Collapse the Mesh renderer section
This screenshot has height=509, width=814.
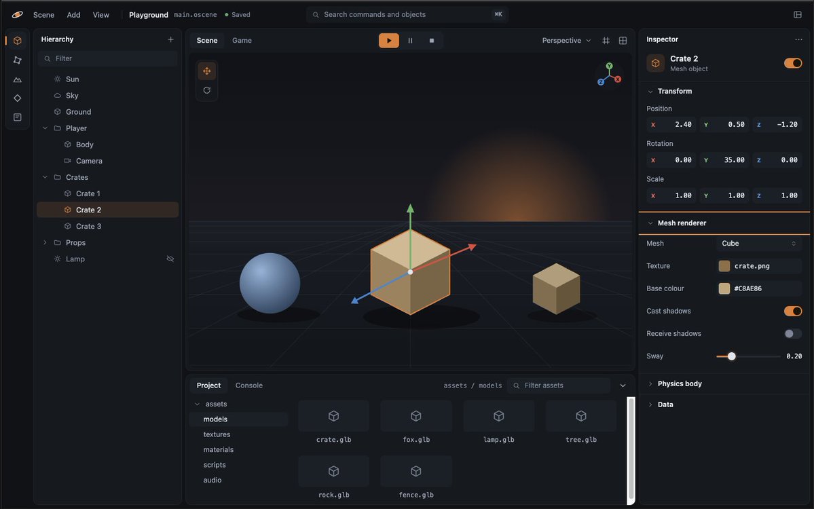click(650, 223)
